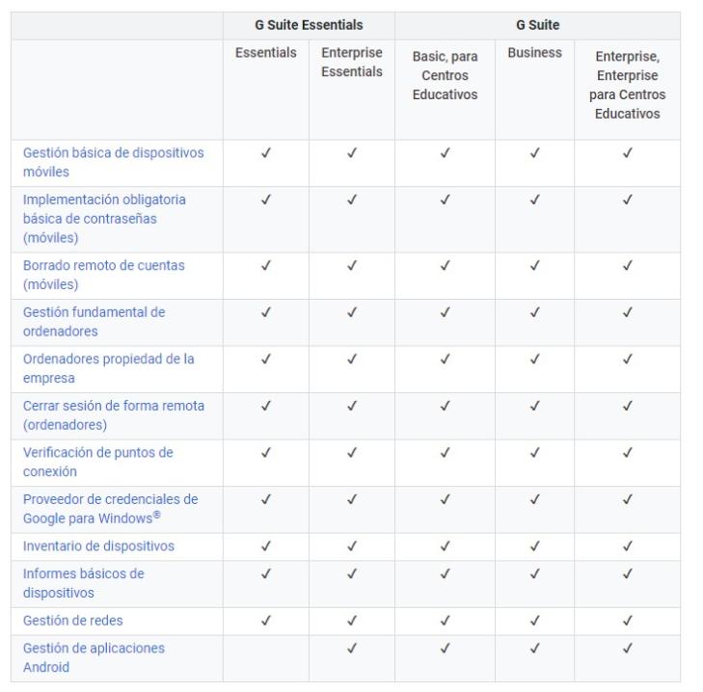Click the G Suite Essentials header cell
The image size is (703, 692).
[308, 25]
